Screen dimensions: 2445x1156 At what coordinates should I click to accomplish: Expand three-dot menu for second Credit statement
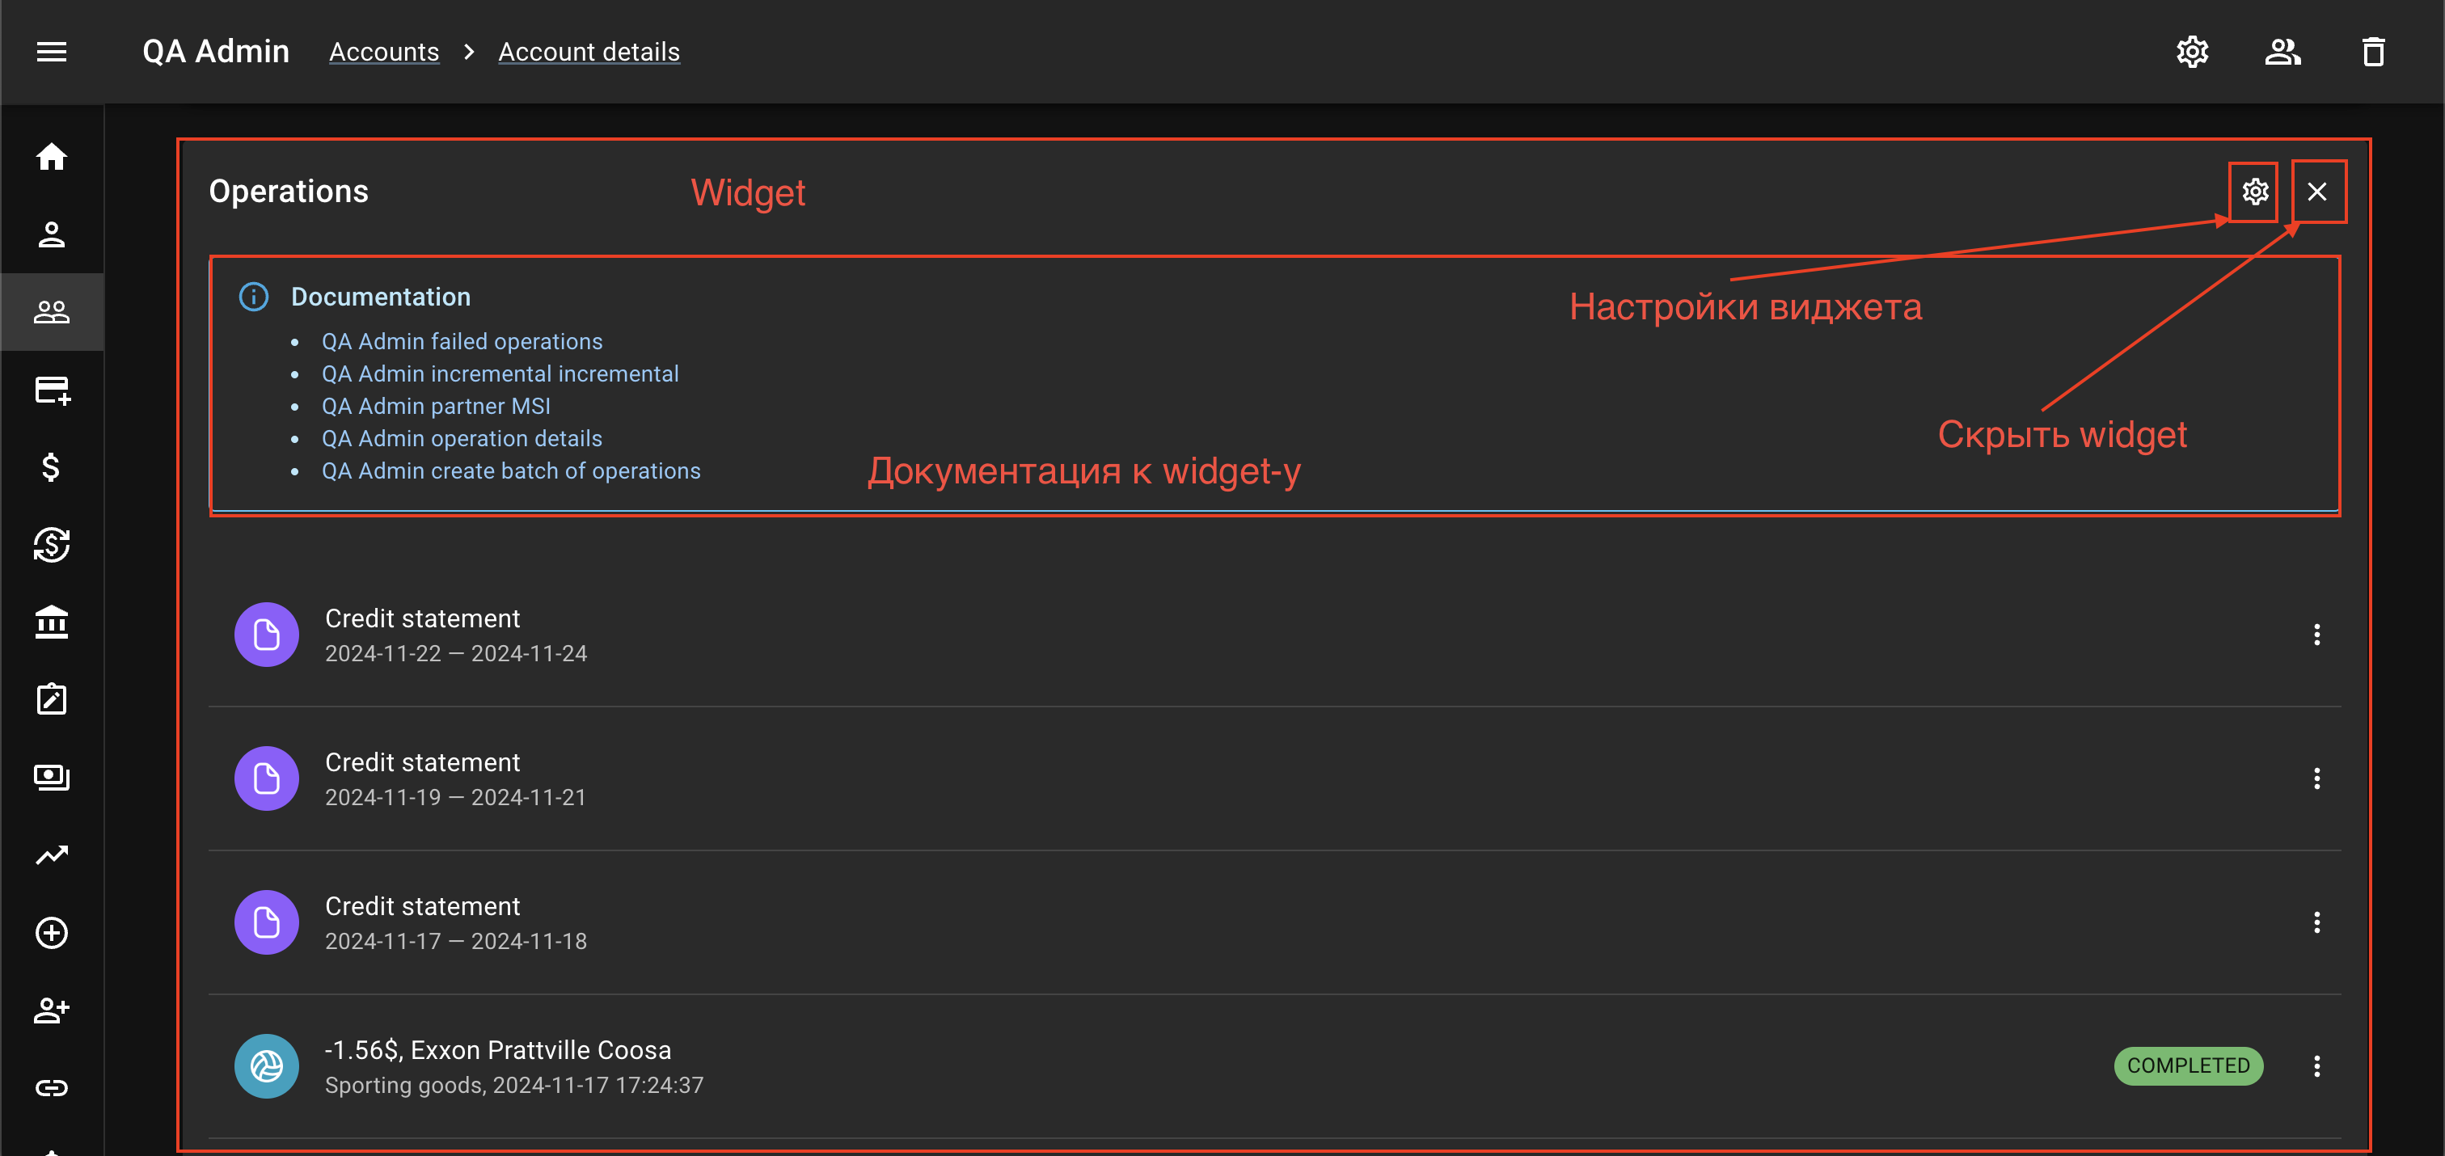pyautogui.click(x=2319, y=778)
